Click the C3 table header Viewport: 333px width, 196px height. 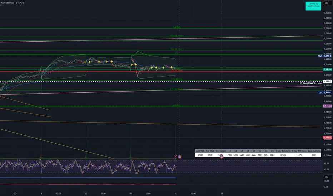pyautogui.click(x=266, y=151)
